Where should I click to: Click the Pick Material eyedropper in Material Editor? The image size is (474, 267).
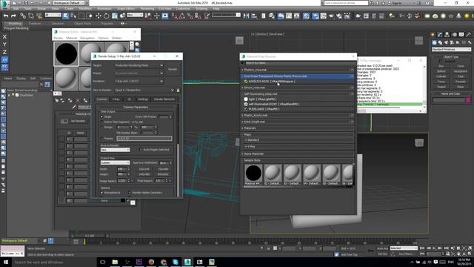(x=74, y=107)
